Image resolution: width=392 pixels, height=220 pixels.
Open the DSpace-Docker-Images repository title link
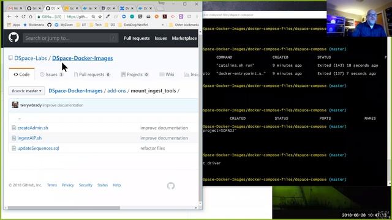tap(83, 58)
